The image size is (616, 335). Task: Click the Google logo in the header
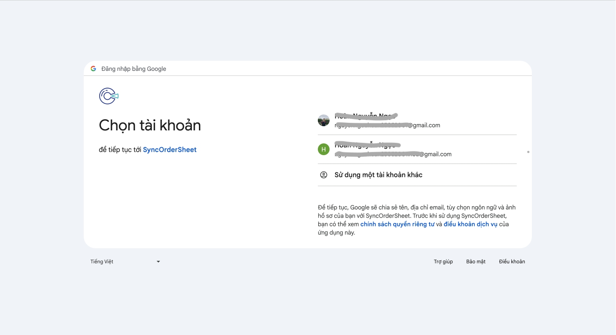click(x=93, y=69)
